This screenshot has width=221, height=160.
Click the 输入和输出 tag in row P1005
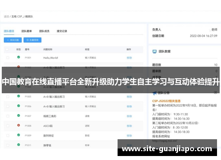[91, 97]
